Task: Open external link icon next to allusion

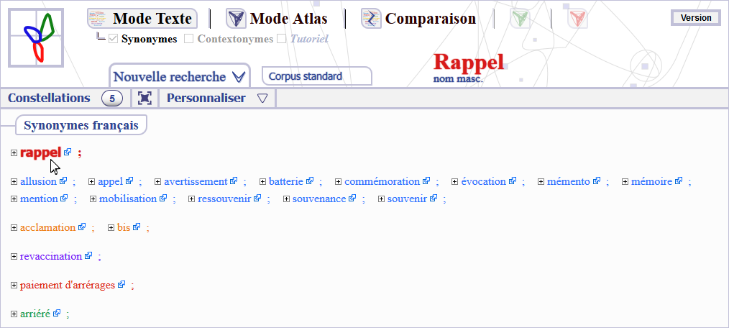Action: tap(63, 181)
